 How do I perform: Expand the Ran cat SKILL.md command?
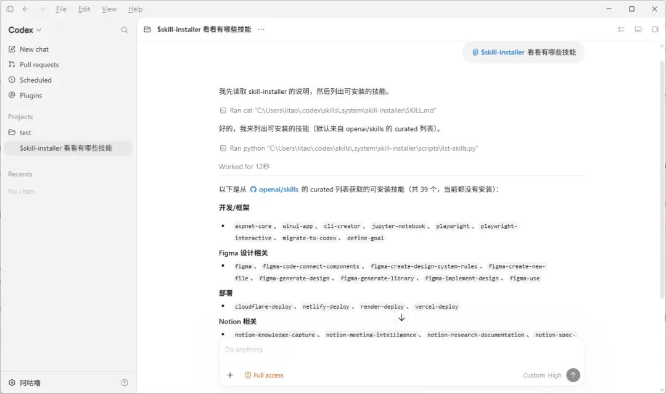coord(328,111)
